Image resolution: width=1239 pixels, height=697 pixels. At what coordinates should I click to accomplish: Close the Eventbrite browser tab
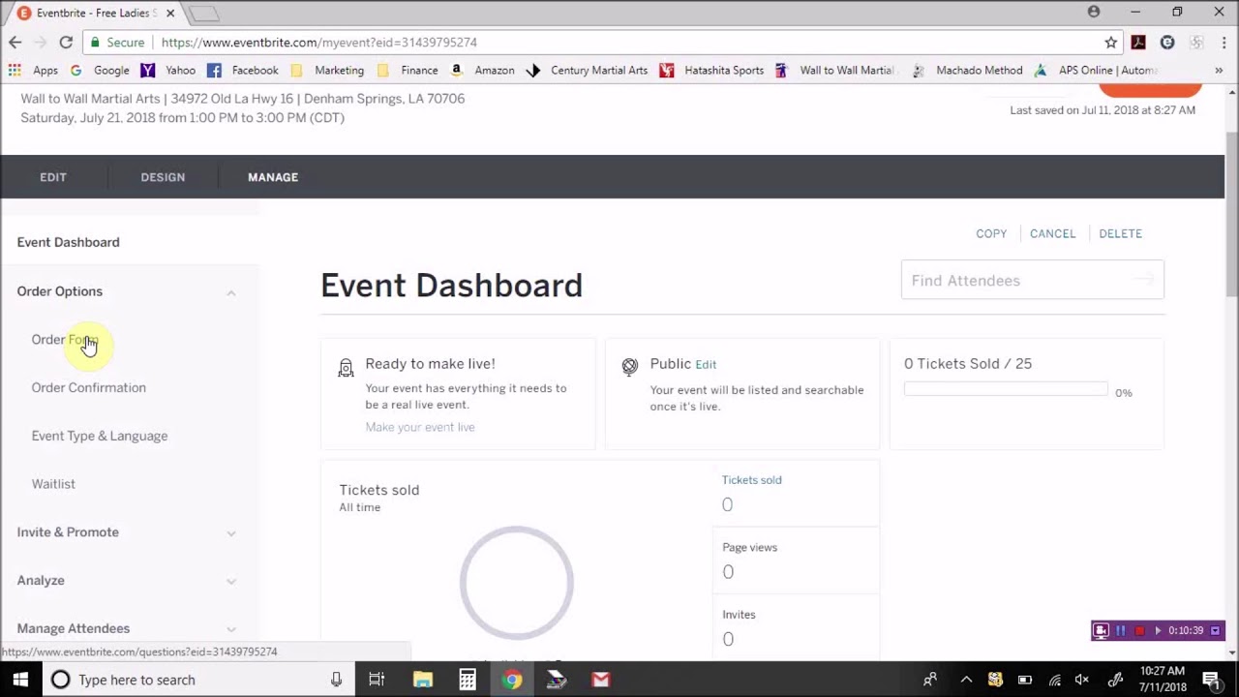[x=170, y=14]
